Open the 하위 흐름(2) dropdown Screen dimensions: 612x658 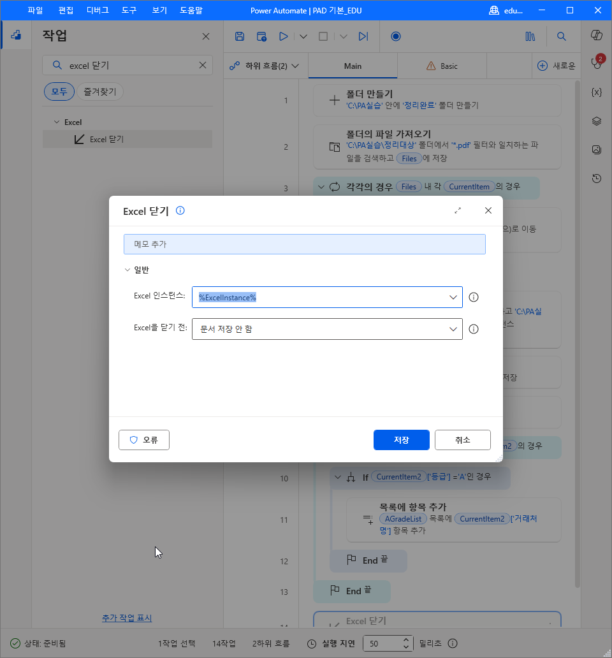click(265, 66)
